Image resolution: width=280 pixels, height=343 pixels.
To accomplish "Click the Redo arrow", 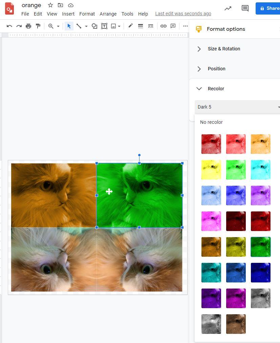I will coord(19,26).
